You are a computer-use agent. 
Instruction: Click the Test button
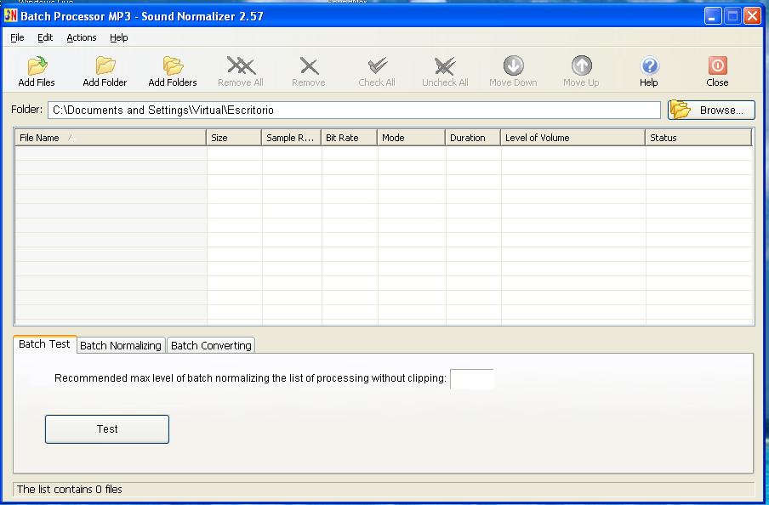[x=107, y=429]
